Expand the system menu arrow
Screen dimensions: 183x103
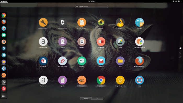(181, 1)
